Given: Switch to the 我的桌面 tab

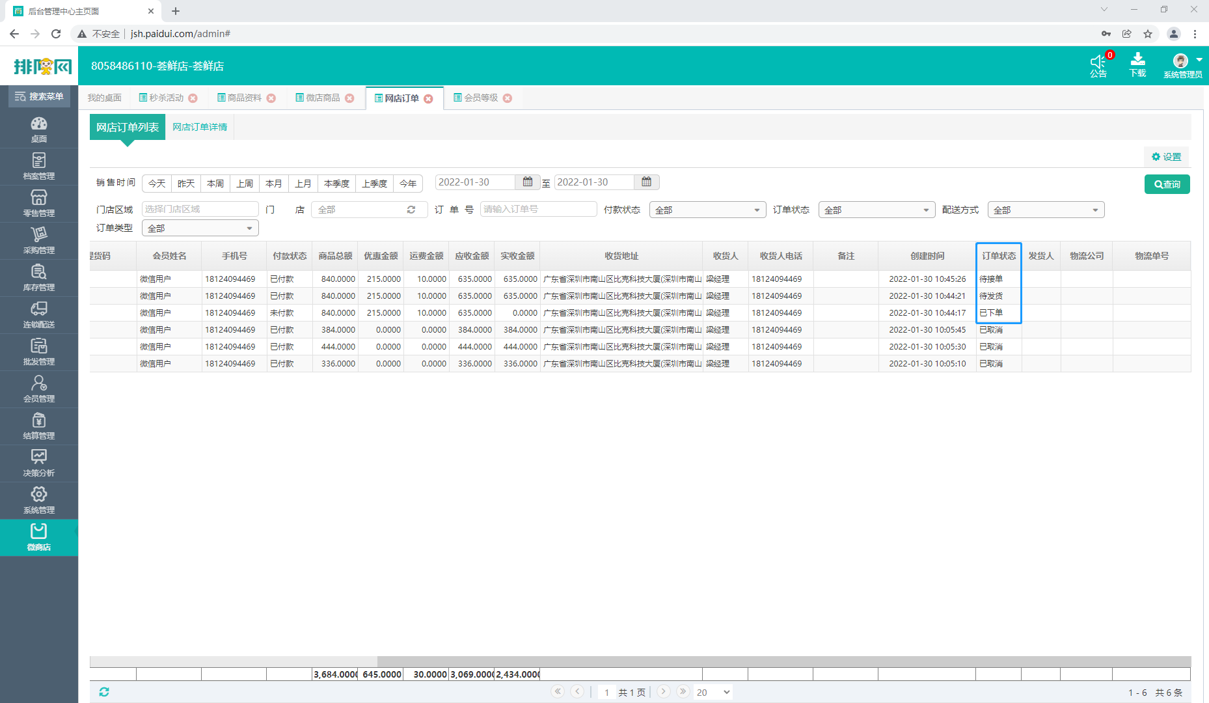Looking at the screenshot, I should (x=105, y=98).
